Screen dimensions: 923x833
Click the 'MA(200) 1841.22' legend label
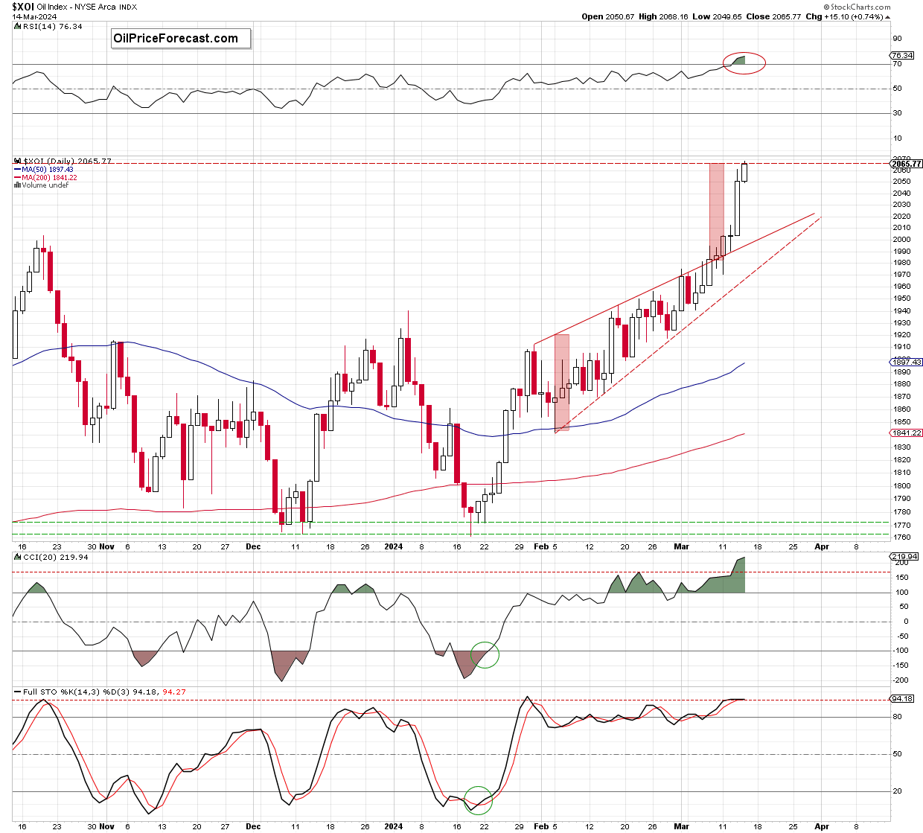[49, 178]
